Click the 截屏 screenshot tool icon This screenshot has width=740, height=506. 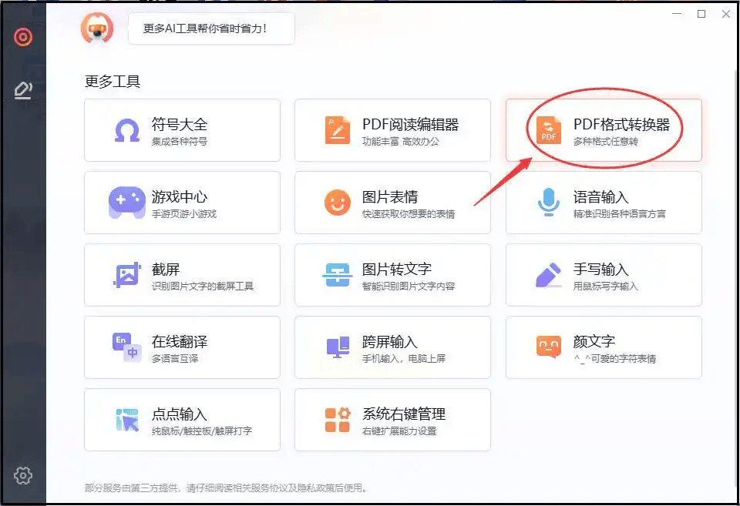pos(127,275)
